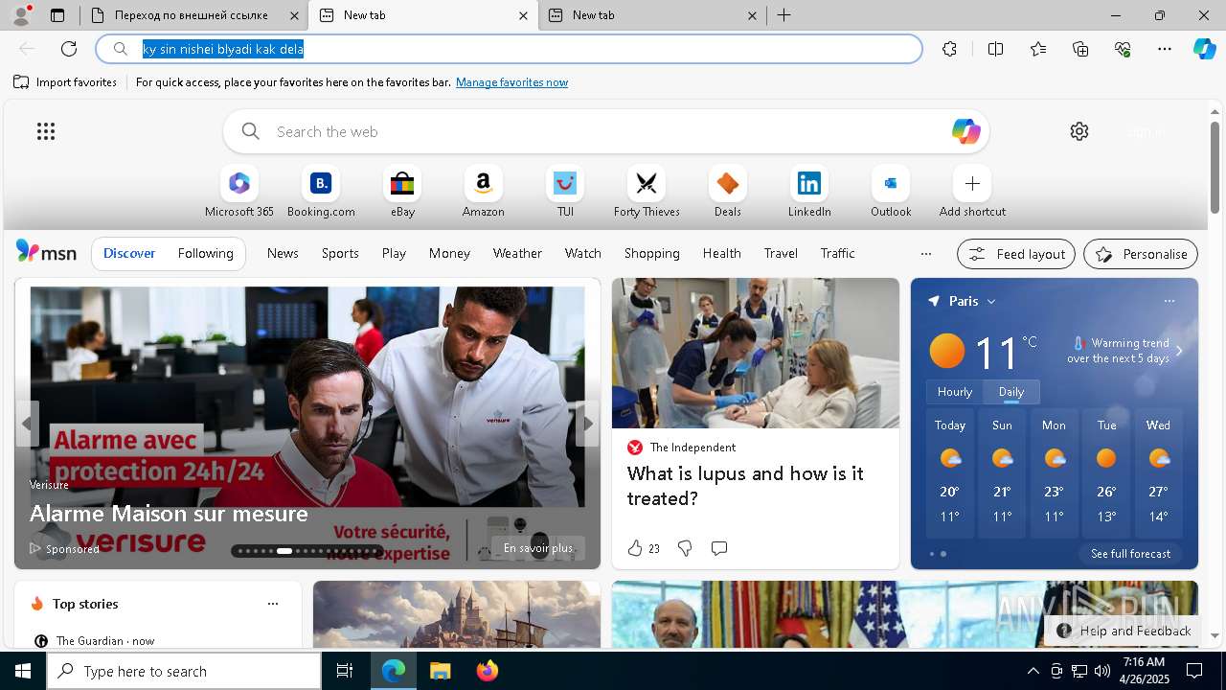Select the Following feed
Image resolution: width=1226 pixels, height=690 pixels.
[x=205, y=253]
